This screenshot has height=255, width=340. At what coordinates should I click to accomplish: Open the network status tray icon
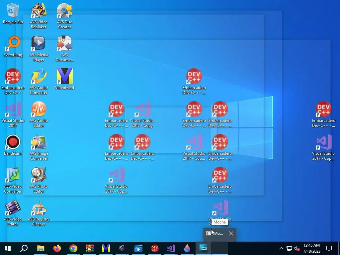pos(289,248)
